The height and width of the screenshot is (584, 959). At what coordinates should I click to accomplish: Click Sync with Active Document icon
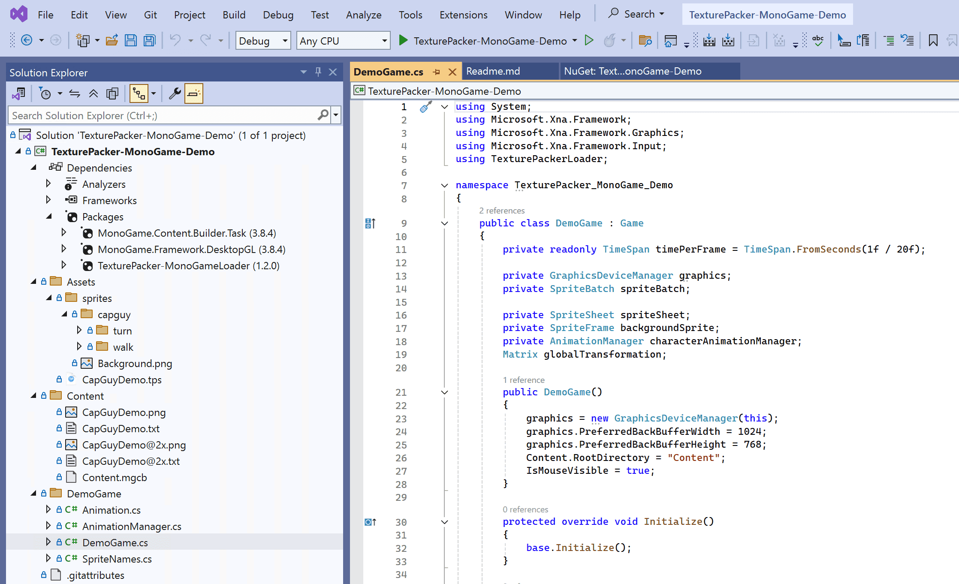point(75,93)
